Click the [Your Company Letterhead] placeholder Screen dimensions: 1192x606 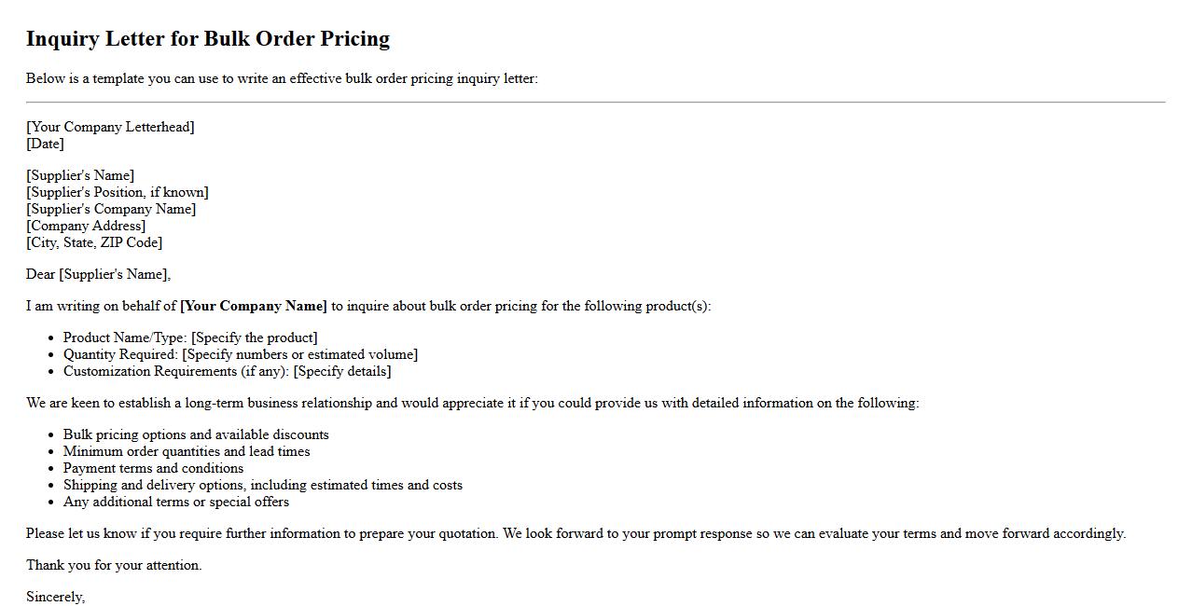point(110,127)
